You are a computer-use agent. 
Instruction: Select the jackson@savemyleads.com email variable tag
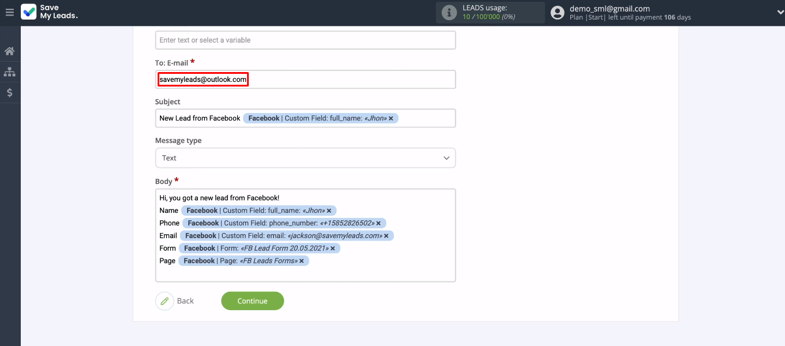(x=286, y=236)
